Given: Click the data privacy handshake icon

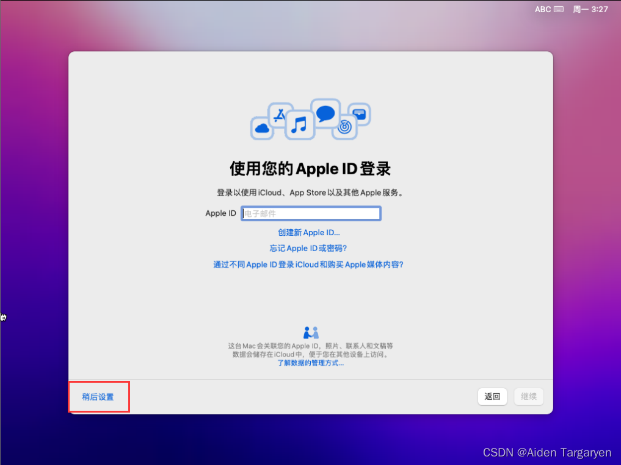Looking at the screenshot, I should 311,333.
